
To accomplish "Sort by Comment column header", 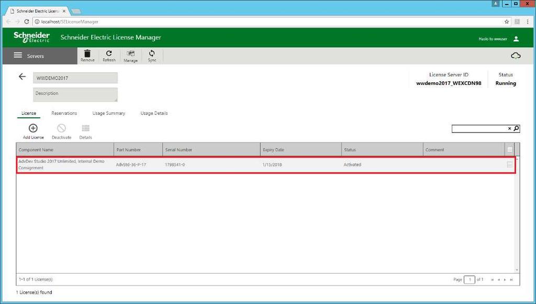I will tap(464, 149).
